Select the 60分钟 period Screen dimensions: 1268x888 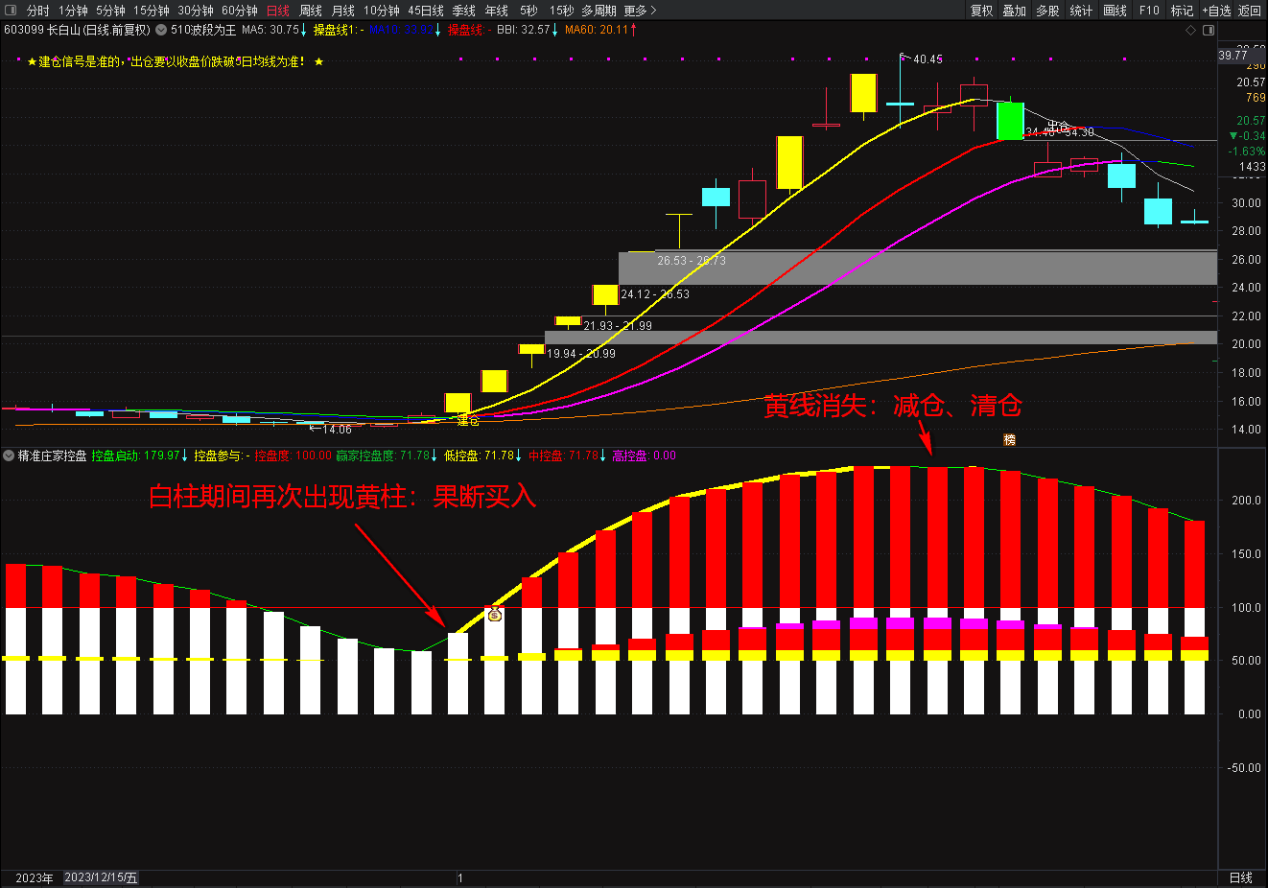pyautogui.click(x=240, y=11)
